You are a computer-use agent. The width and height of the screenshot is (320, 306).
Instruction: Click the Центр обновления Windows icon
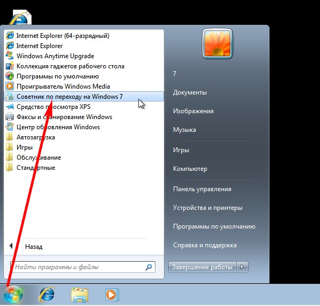pyautogui.click(x=10, y=127)
